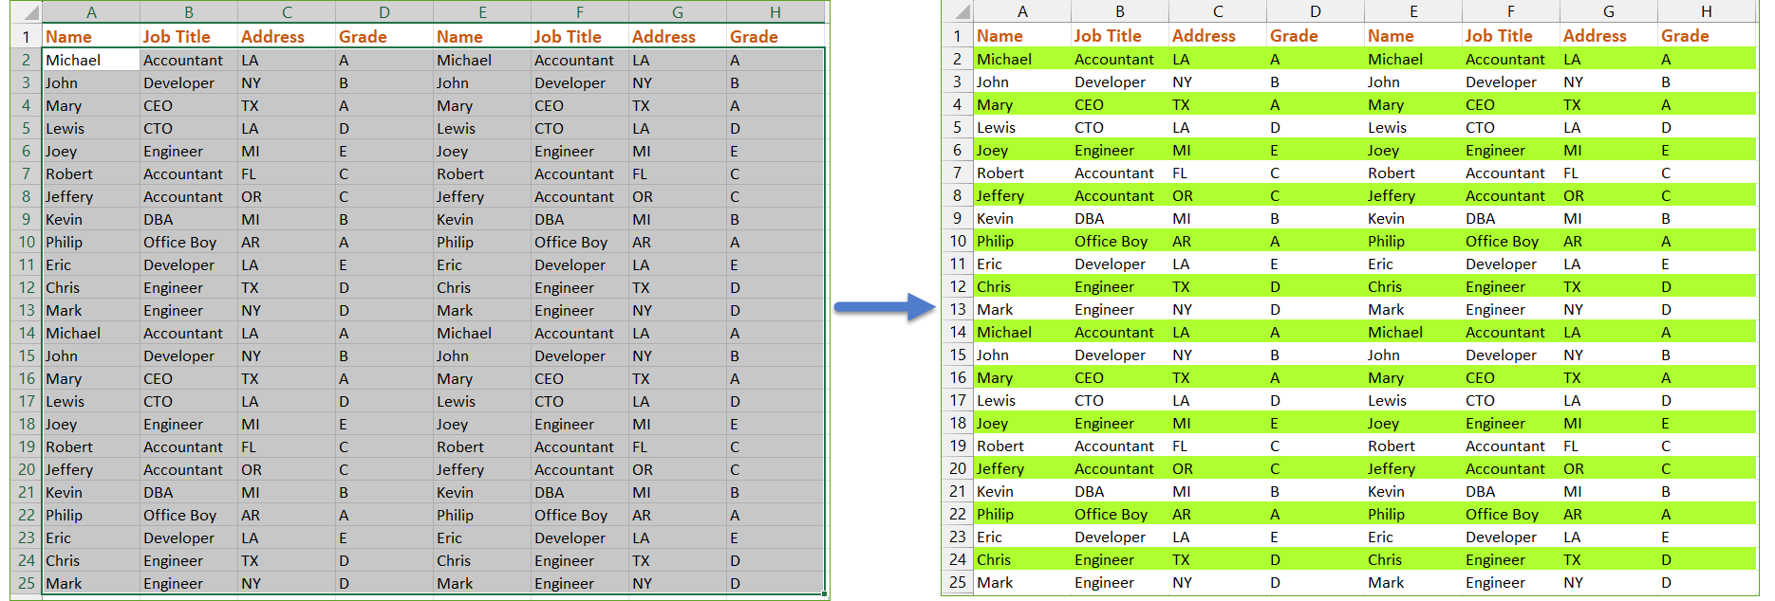This screenshot has height=601, width=1775.
Task: Click header cell H1 Grade in left sheet
Action: pos(775,36)
